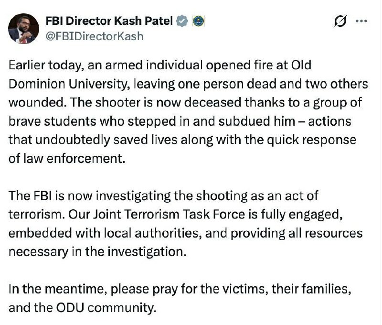Click the phrase "necessary in the investigation"
The image size is (382, 325).
click(97, 252)
